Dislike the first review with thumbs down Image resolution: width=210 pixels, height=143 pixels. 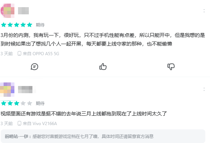tap(171, 67)
